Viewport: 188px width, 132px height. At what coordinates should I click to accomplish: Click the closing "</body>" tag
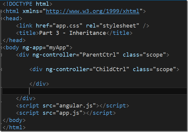click(14, 120)
